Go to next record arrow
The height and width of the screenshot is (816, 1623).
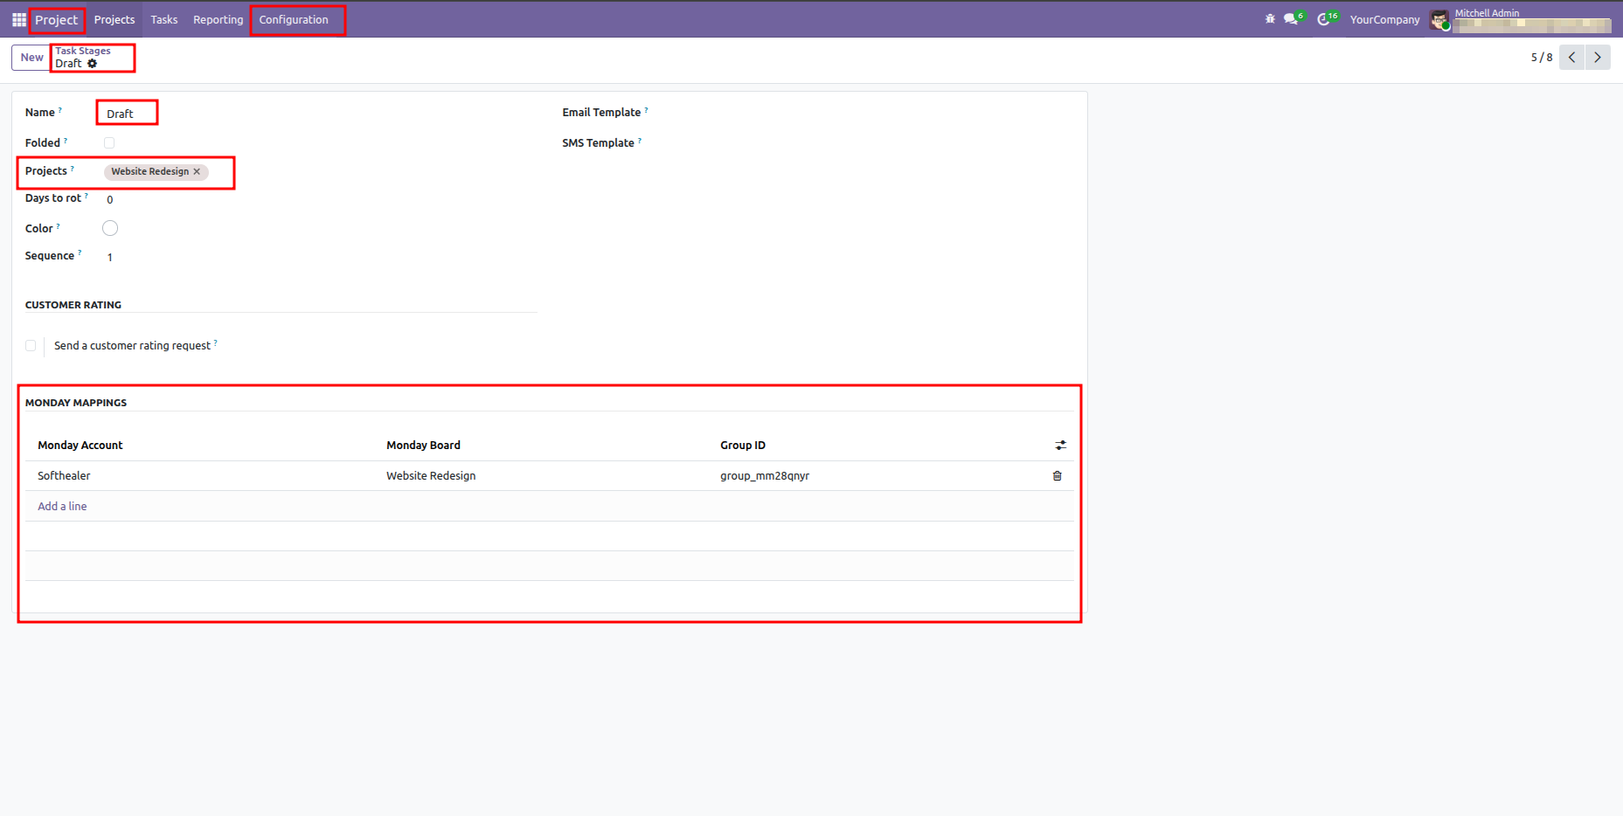tap(1598, 58)
